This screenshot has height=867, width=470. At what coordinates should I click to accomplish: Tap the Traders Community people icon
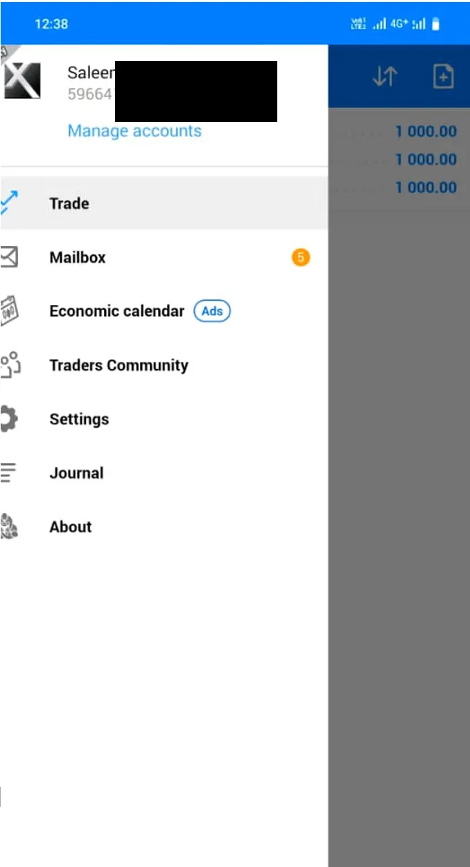pos(10,365)
